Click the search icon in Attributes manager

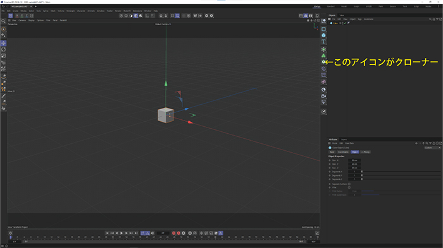click(x=427, y=143)
